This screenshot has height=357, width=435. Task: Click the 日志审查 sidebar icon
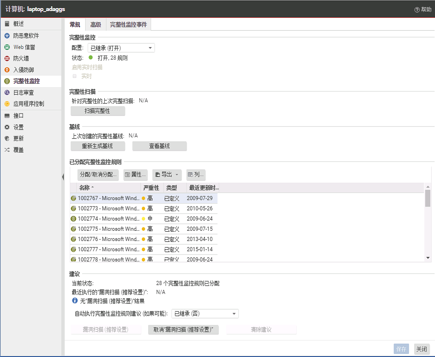(7, 92)
